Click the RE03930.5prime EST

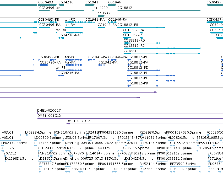pyautogui.click(x=141, y=135)
